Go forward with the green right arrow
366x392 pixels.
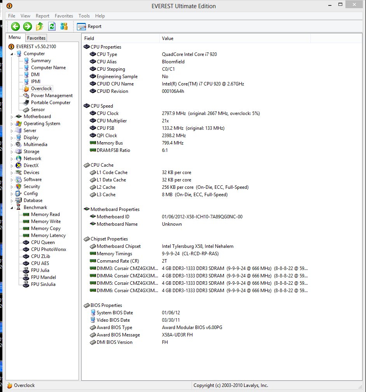(x=28, y=26)
